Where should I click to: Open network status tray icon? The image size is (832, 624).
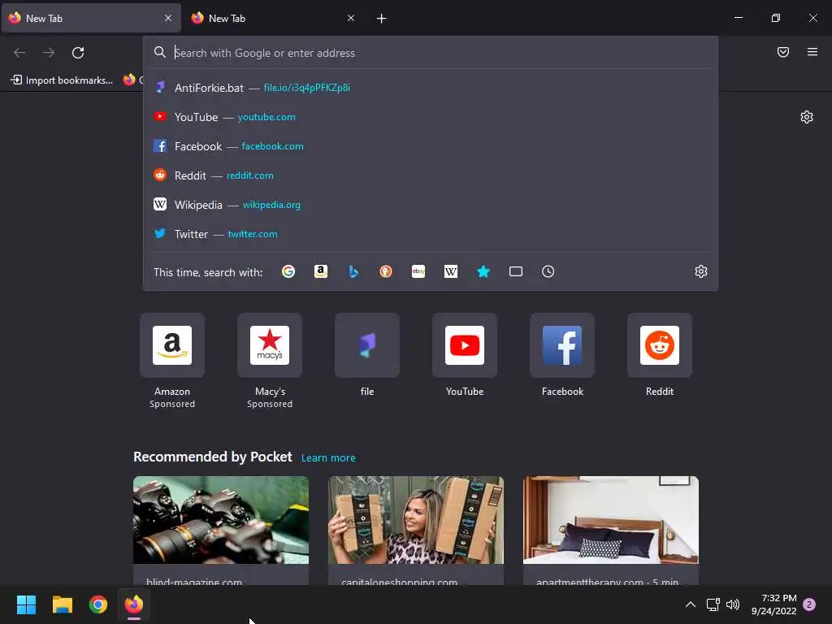pos(713,604)
